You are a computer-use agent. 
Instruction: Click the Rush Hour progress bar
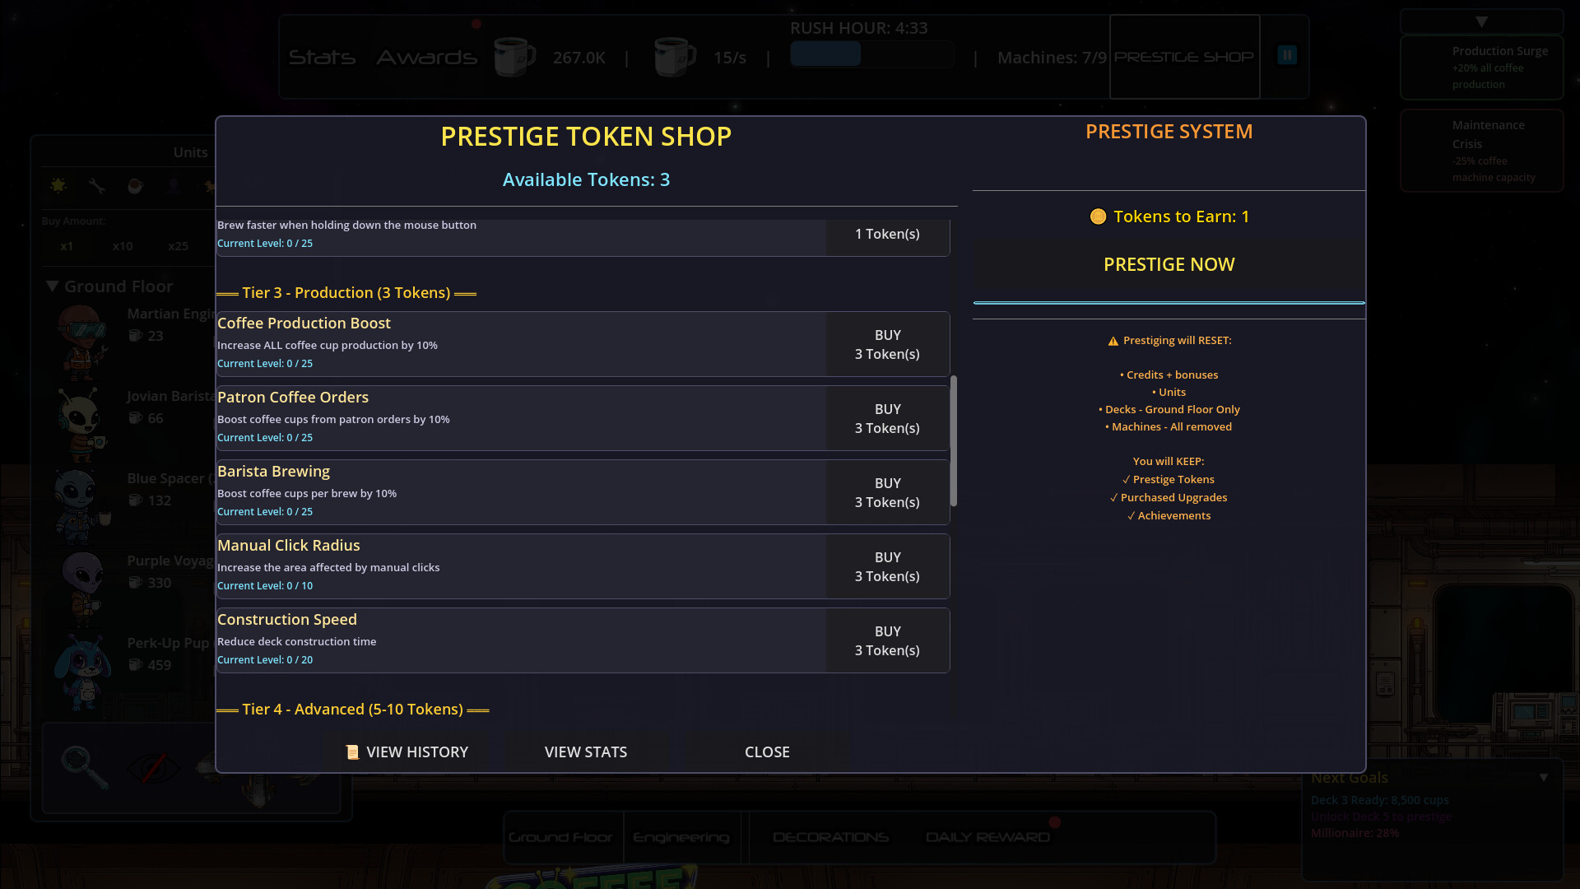(871, 54)
